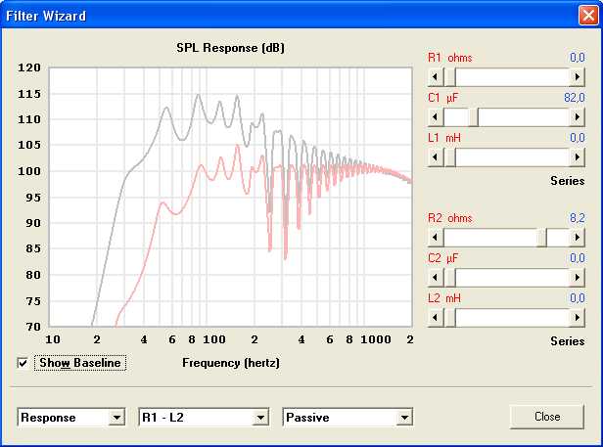This screenshot has width=603, height=447.
Task: Click right arrow of C1 µF slider
Action: coord(578,117)
